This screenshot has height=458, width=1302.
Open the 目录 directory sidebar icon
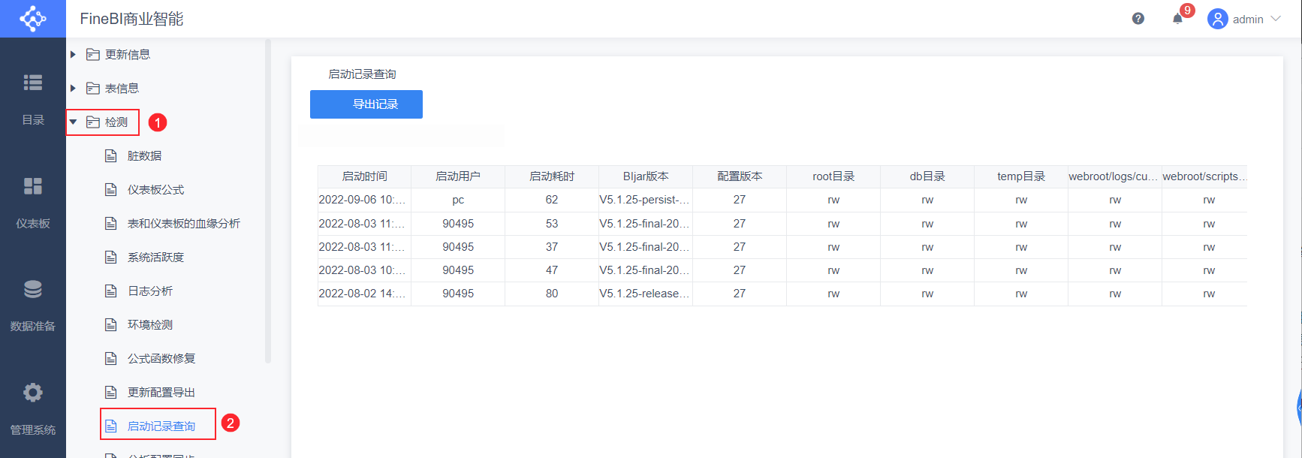coord(33,83)
